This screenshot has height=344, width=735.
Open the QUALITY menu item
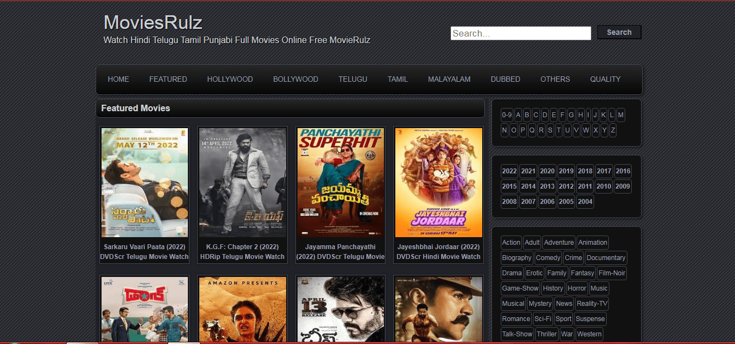coord(605,79)
